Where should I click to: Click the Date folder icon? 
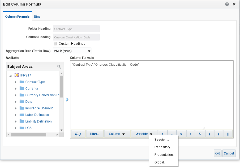coord(22,101)
